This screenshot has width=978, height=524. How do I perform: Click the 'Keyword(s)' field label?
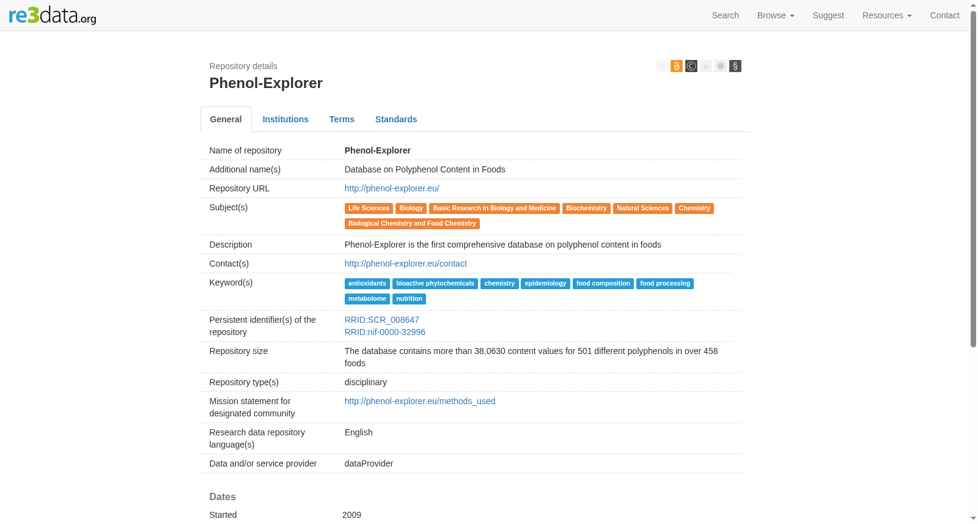tap(231, 282)
